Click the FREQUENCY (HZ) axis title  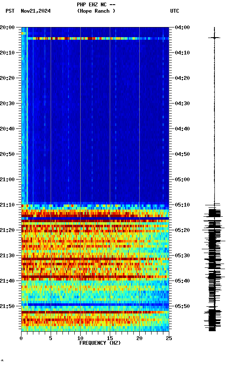coord(100,343)
